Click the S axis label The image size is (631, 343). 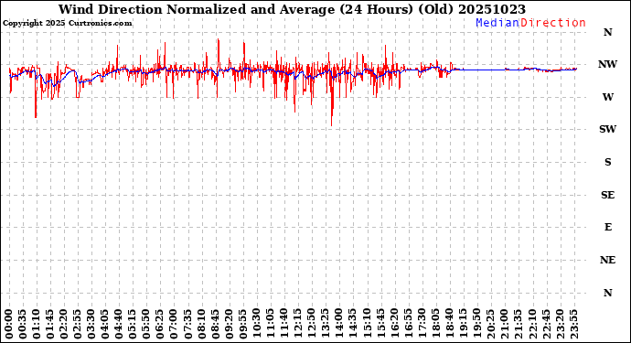(607, 162)
